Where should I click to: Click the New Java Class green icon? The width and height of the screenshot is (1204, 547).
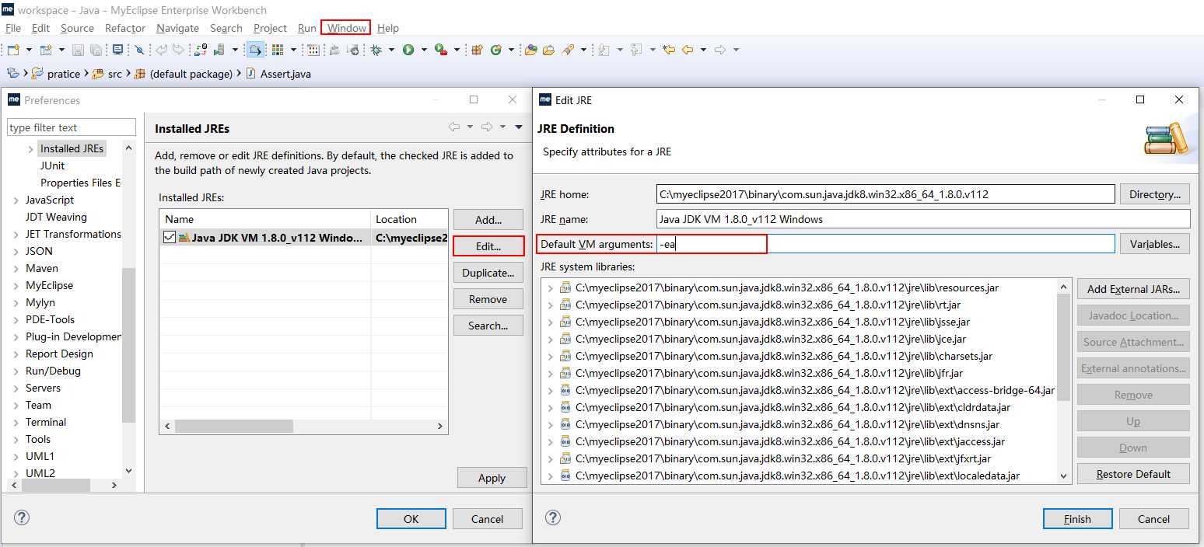point(495,50)
